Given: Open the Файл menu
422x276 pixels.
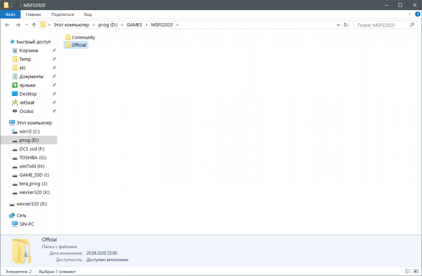Looking at the screenshot, I should pyautogui.click(x=10, y=14).
